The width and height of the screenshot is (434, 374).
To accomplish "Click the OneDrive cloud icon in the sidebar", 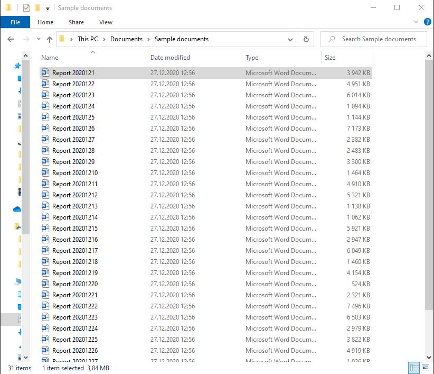I will [17, 209].
